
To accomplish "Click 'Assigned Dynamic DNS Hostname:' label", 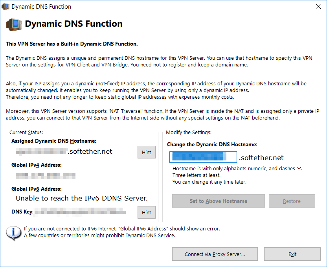I will pyautogui.click(x=54, y=141).
